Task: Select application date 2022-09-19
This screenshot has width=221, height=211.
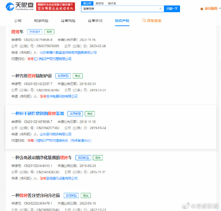Action: point(88,203)
